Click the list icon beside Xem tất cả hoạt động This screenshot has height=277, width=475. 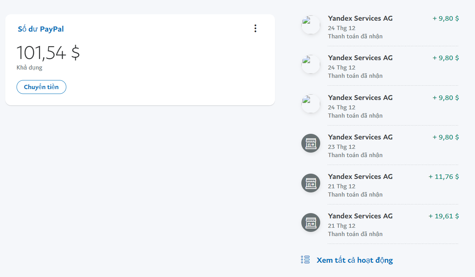click(305, 260)
